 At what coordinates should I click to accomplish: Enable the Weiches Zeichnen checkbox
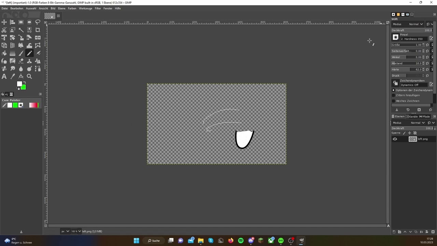[x=393, y=101]
